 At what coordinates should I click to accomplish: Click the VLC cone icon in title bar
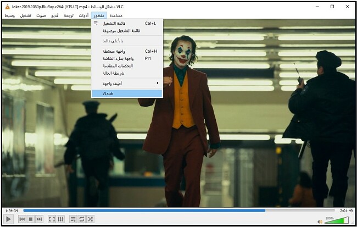click(x=7, y=7)
